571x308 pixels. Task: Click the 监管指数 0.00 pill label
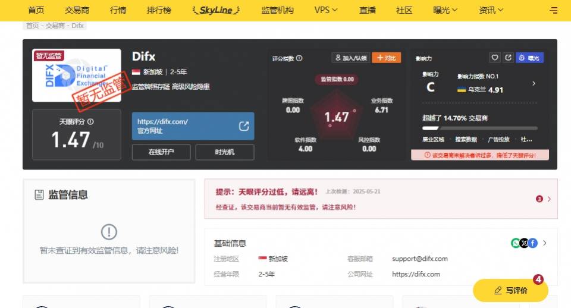click(x=337, y=79)
